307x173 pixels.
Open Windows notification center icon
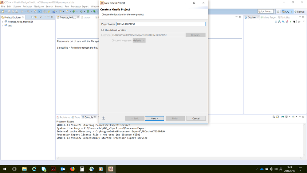300,169
